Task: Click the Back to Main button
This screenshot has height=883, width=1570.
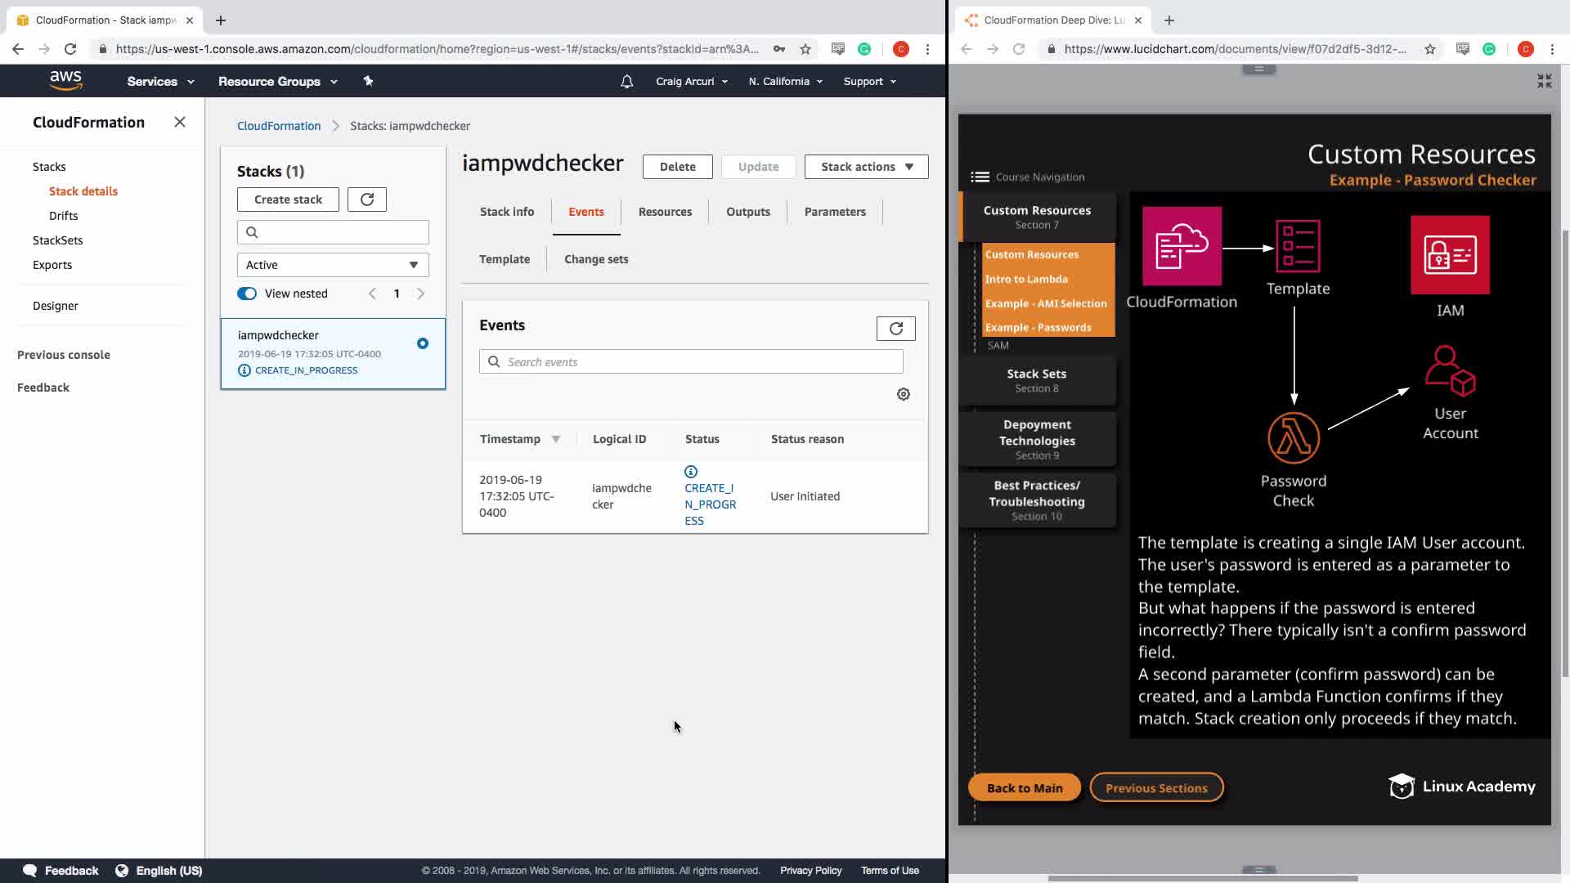Action: (x=1024, y=788)
